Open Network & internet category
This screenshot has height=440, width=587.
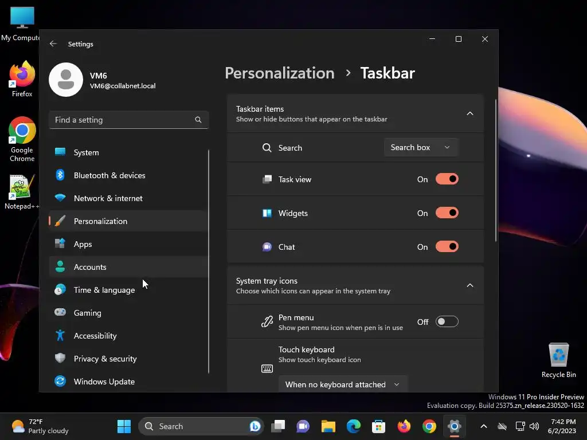click(128, 198)
